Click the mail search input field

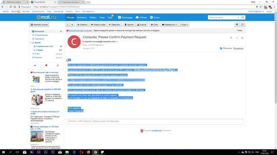point(222,17)
